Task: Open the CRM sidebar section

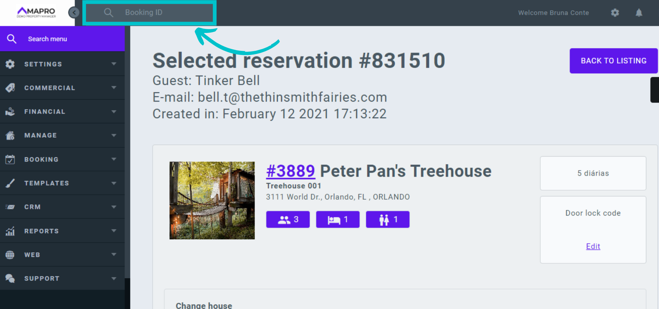Action: click(x=62, y=207)
